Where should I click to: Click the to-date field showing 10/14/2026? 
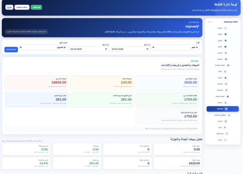click(89, 49)
